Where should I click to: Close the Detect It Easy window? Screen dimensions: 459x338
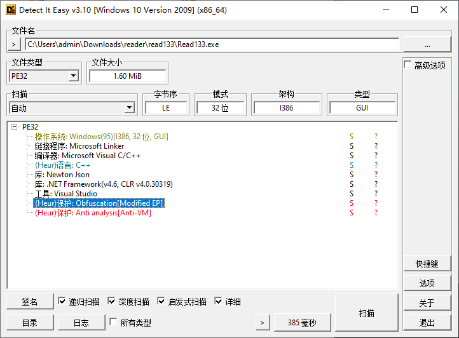pos(444,10)
